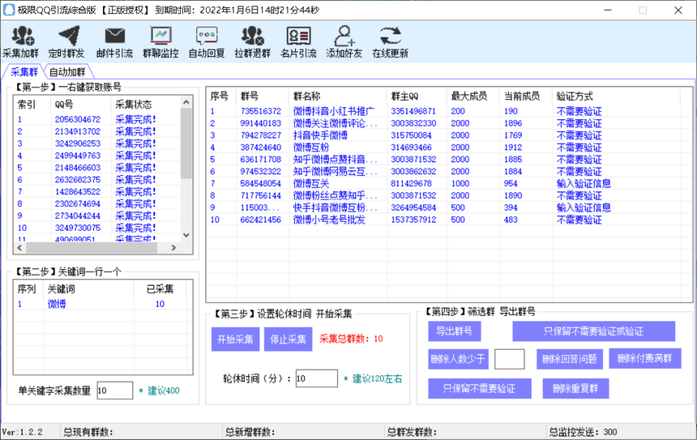Click the Ver:1.2.2 status text
Viewport: 697px width, 440px height.
point(22,432)
